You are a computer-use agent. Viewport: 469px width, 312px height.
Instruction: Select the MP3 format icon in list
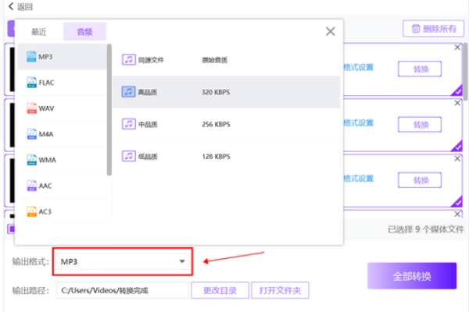[x=32, y=57]
